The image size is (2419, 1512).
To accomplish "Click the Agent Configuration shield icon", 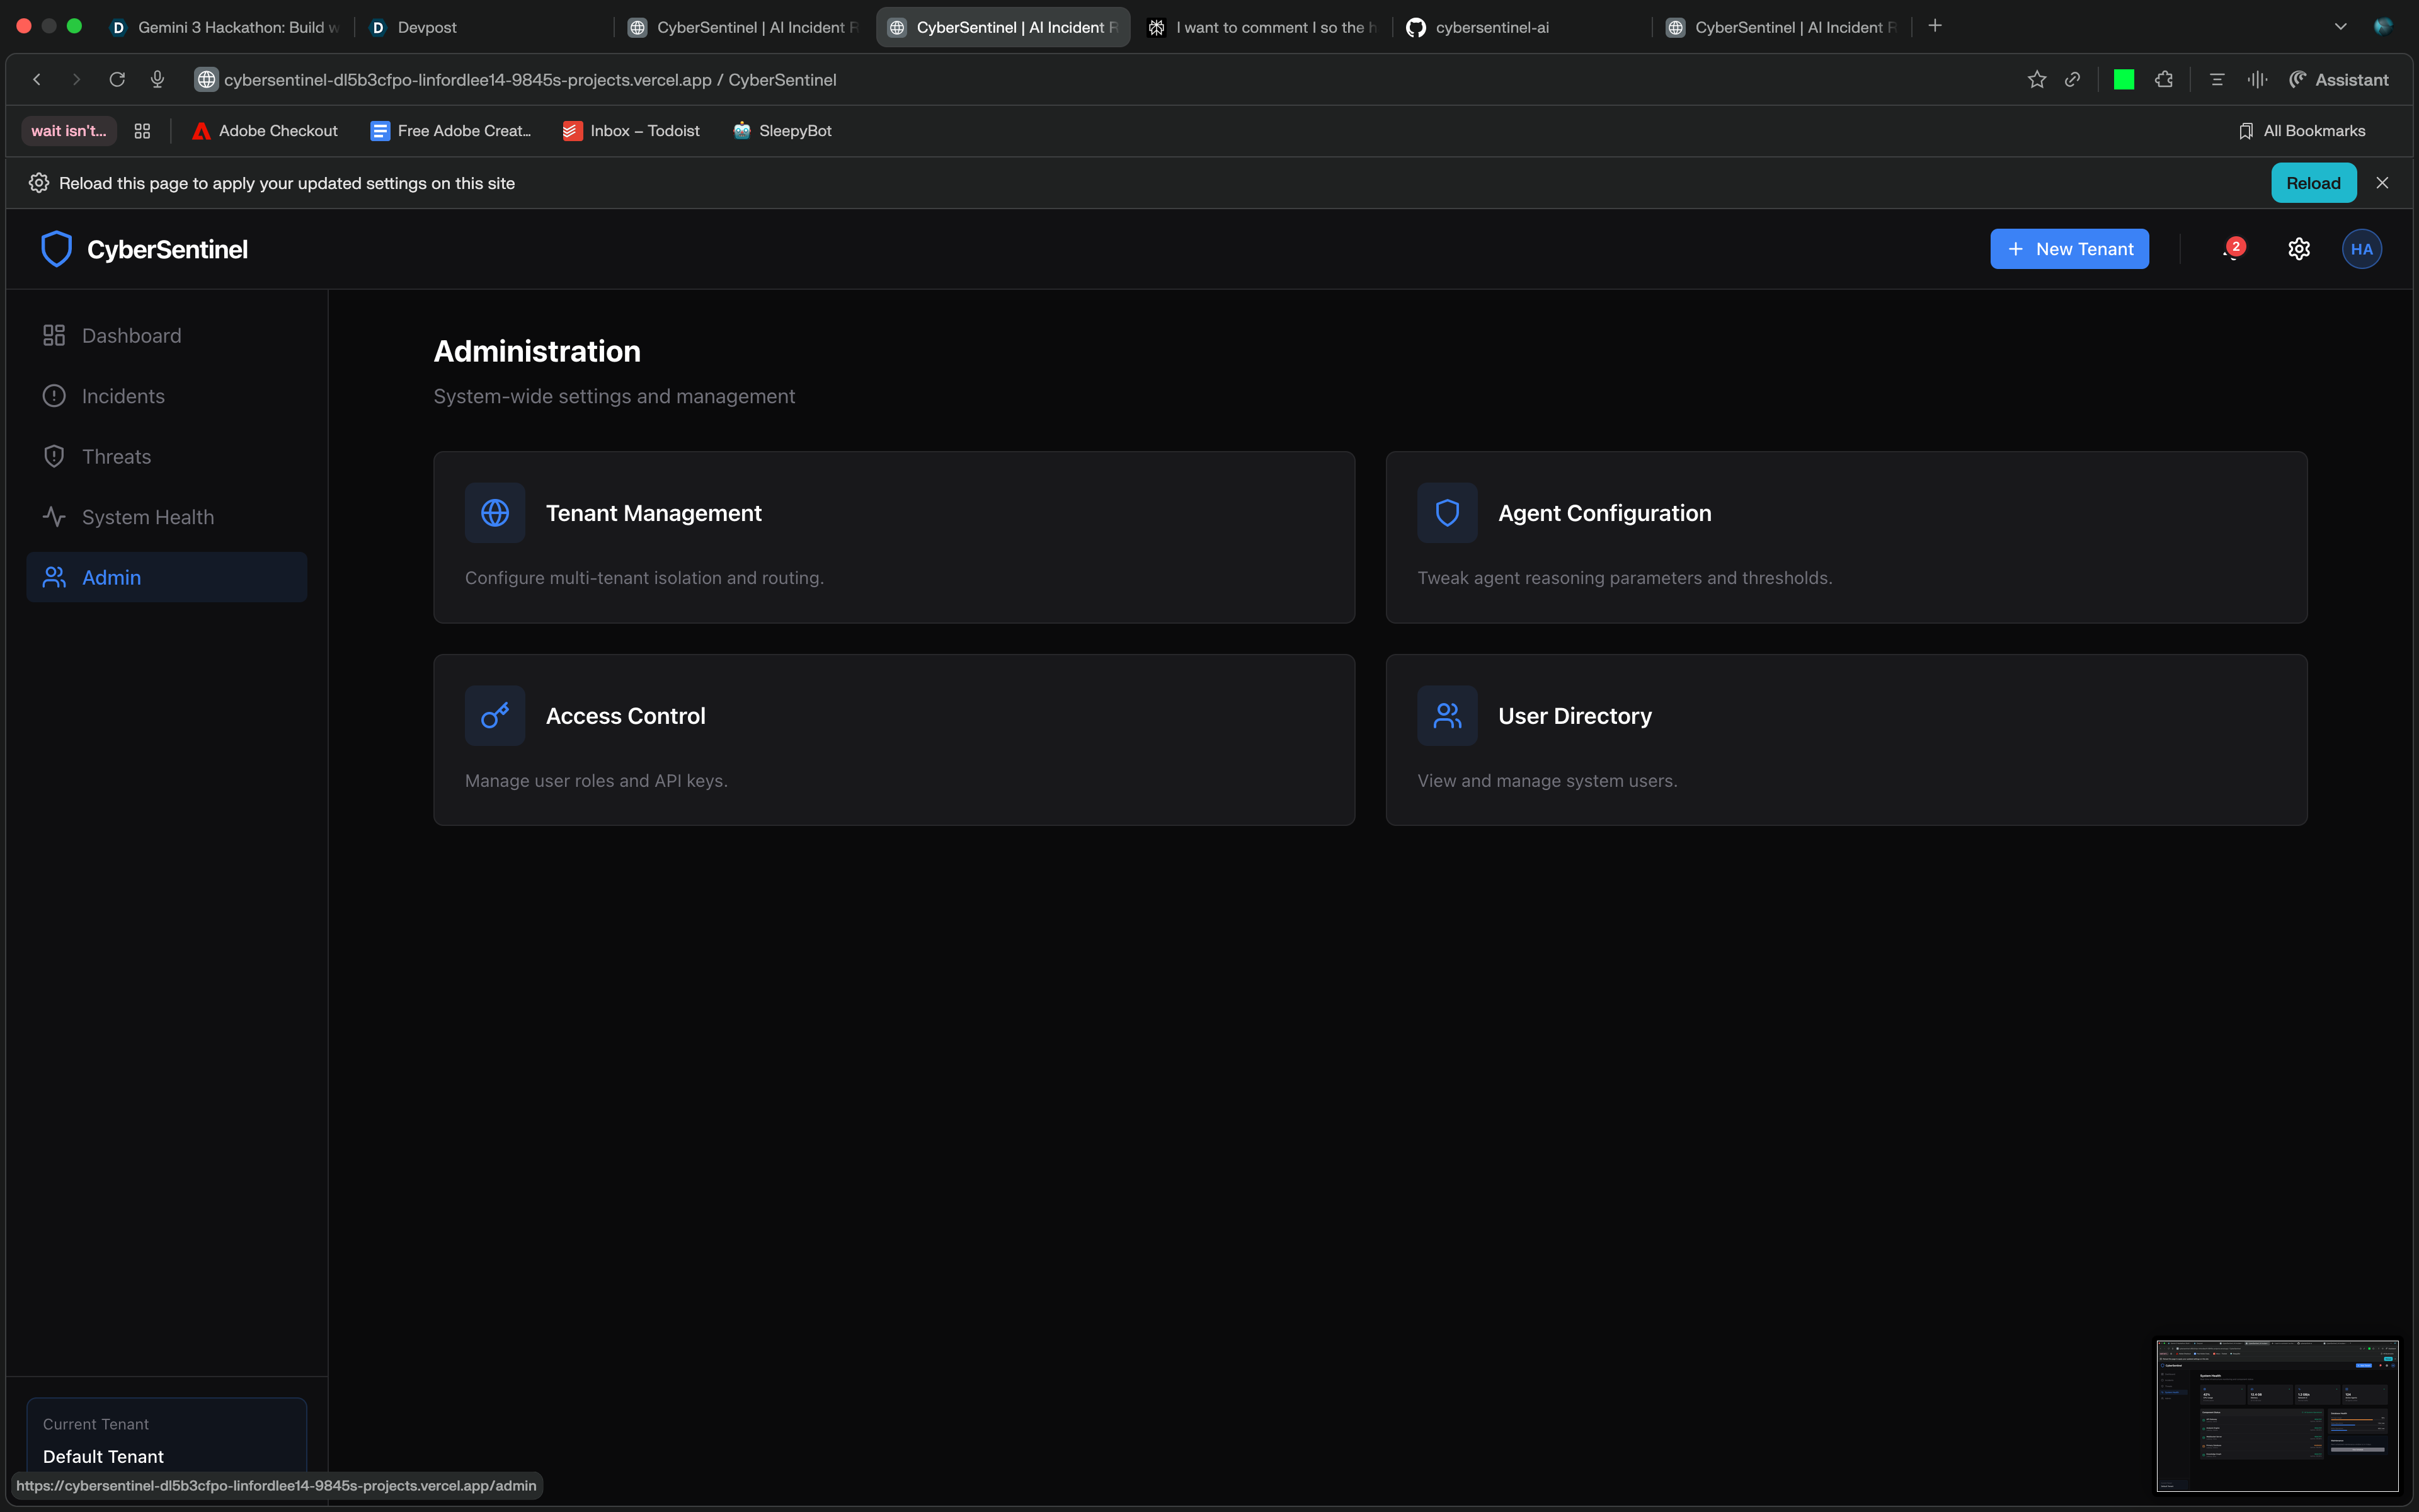I will (x=1446, y=513).
